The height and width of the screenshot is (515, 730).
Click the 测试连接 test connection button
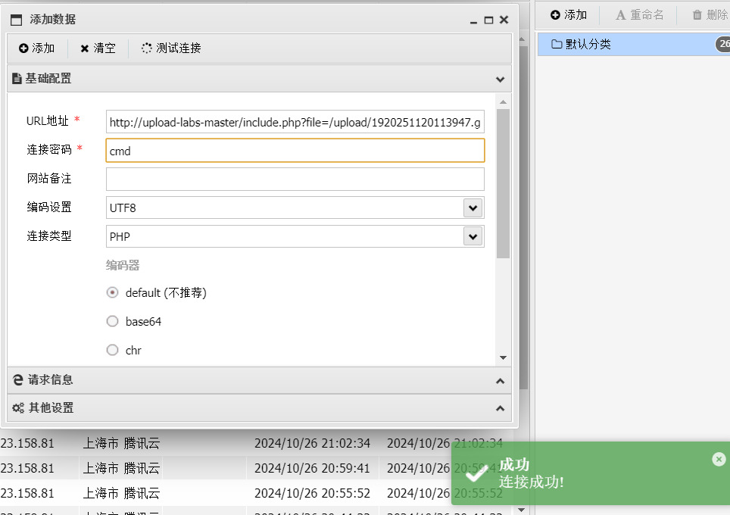[171, 48]
